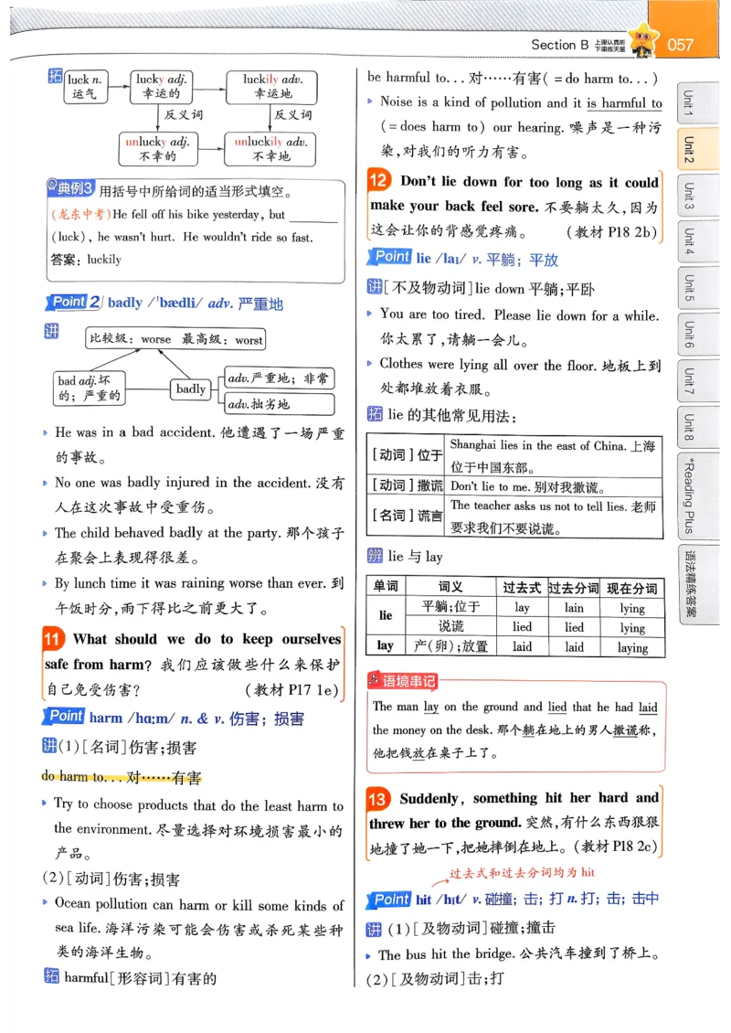731x1033 pixels.
Task: Click the red numbered badge 11
Action: [x=54, y=638]
